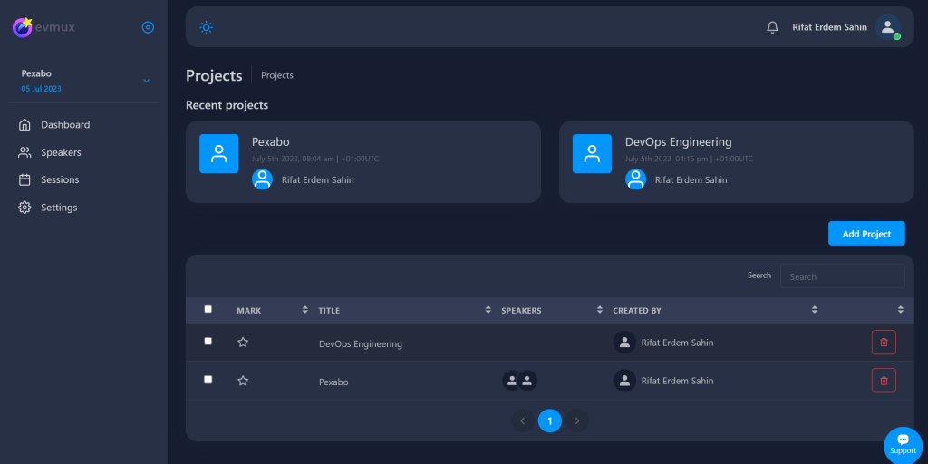This screenshot has width=928, height=464.
Task: Open Dashboard from the sidebar
Action: (65, 125)
